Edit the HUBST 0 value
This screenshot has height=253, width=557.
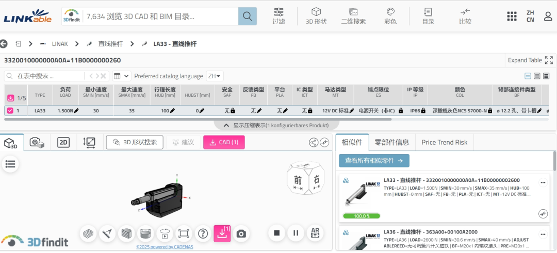(x=202, y=111)
